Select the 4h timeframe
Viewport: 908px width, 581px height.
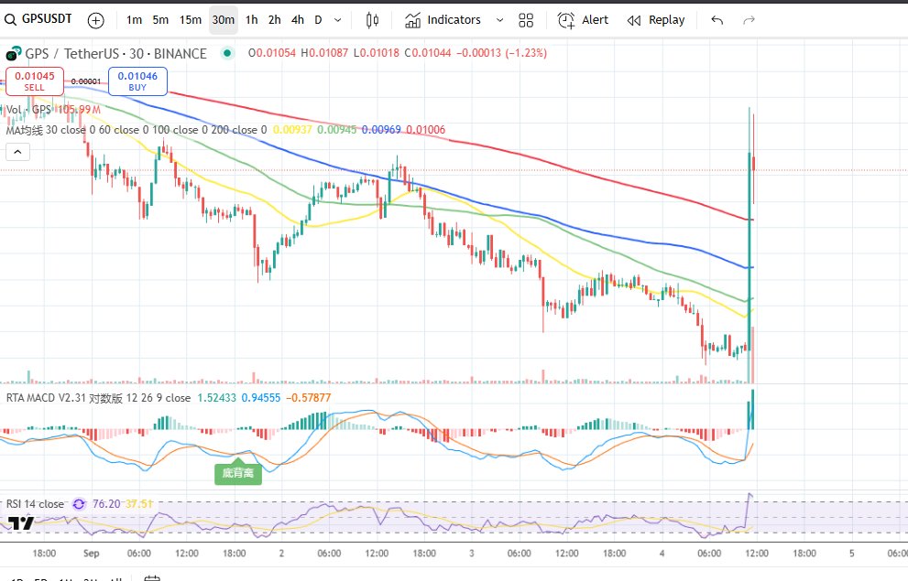tap(298, 20)
